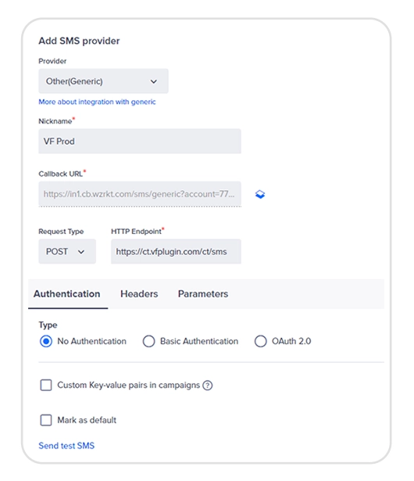
Task: Select the No Authentication radio option
Action: point(46,341)
